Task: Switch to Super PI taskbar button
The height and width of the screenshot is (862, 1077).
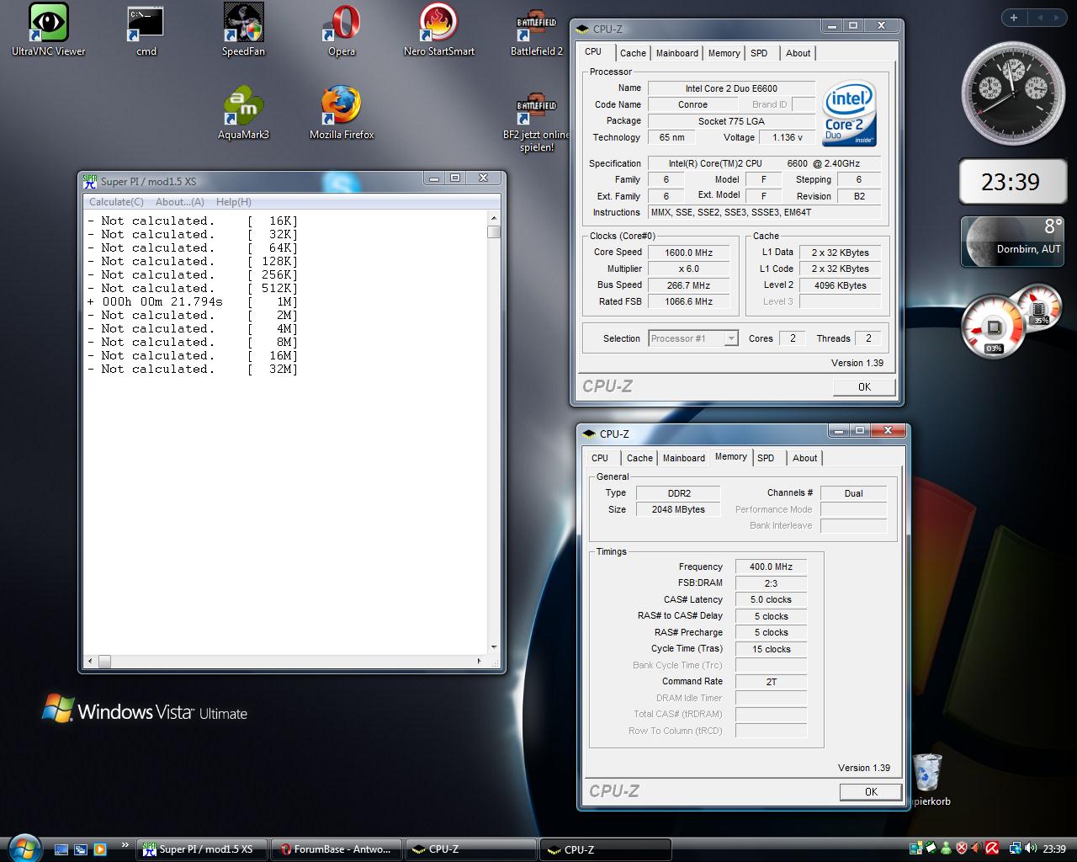Action: 202,849
